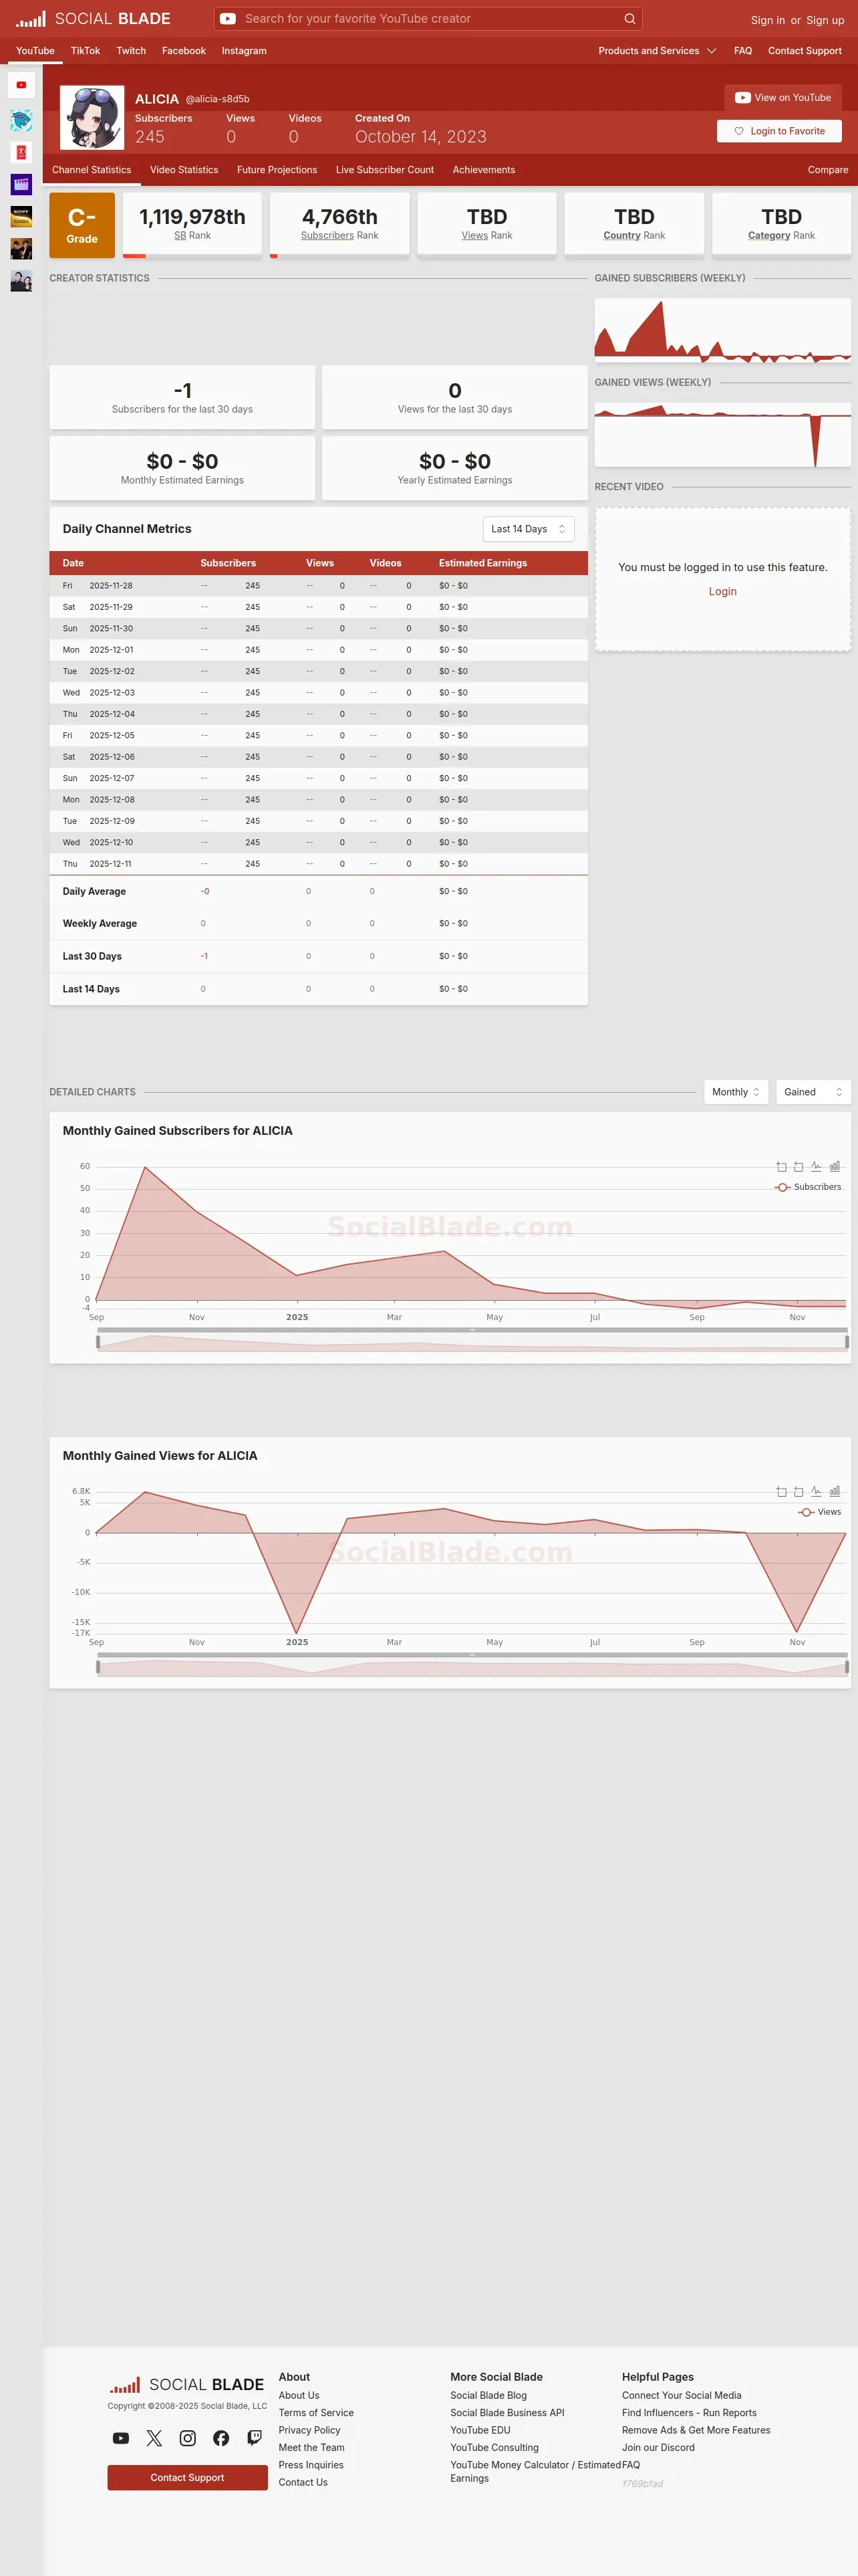The width and height of the screenshot is (858, 2576).
Task: Switch Views chart to bar view icon
Action: click(835, 1492)
